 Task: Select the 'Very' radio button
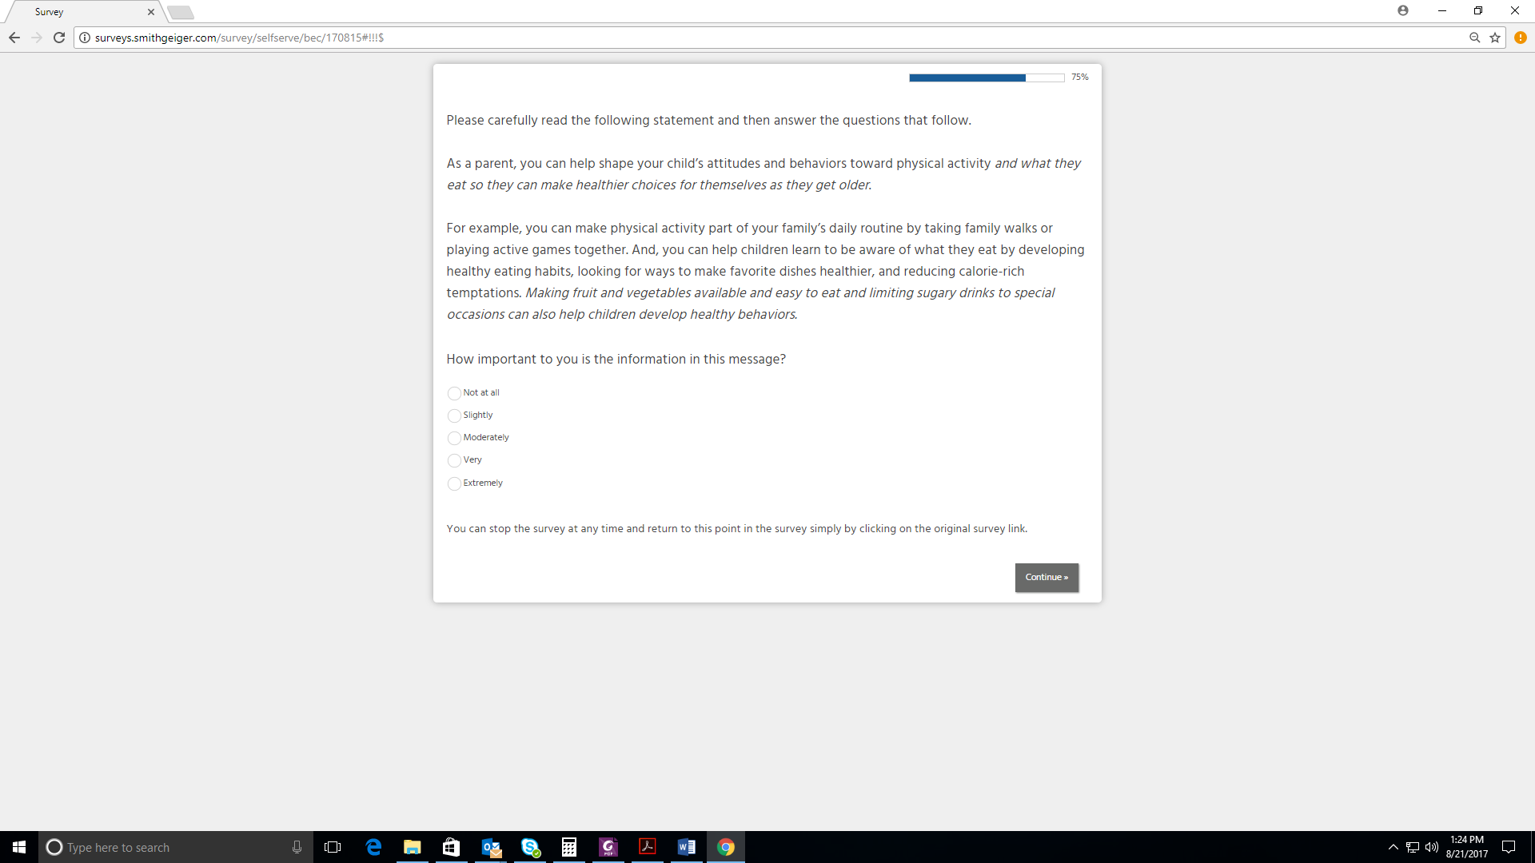click(454, 460)
